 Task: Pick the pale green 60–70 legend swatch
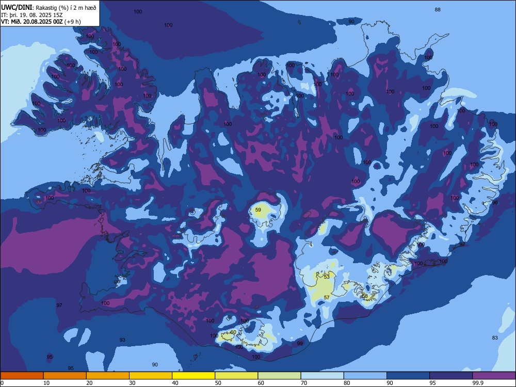[x=279, y=376]
